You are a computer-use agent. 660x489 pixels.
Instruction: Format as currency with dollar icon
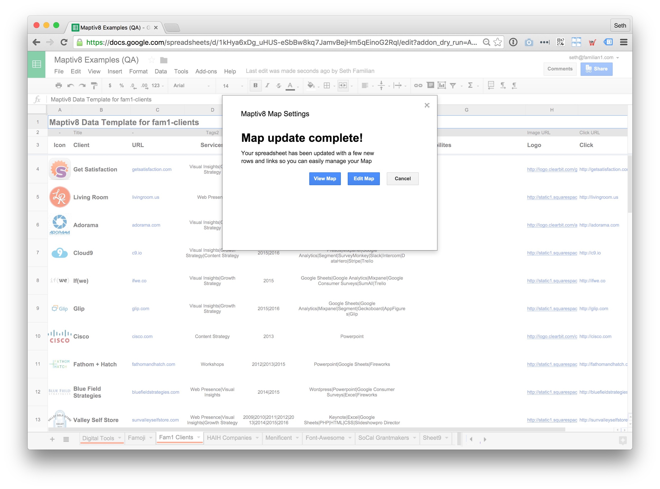coord(110,86)
